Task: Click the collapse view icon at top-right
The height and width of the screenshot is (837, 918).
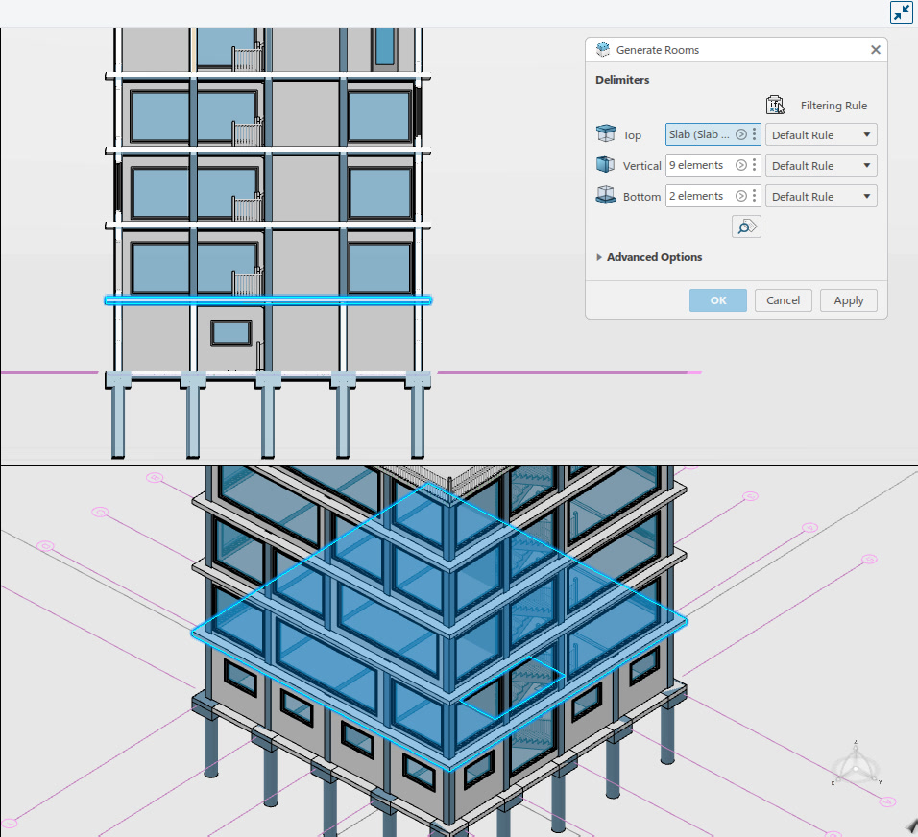Action: coord(901,12)
